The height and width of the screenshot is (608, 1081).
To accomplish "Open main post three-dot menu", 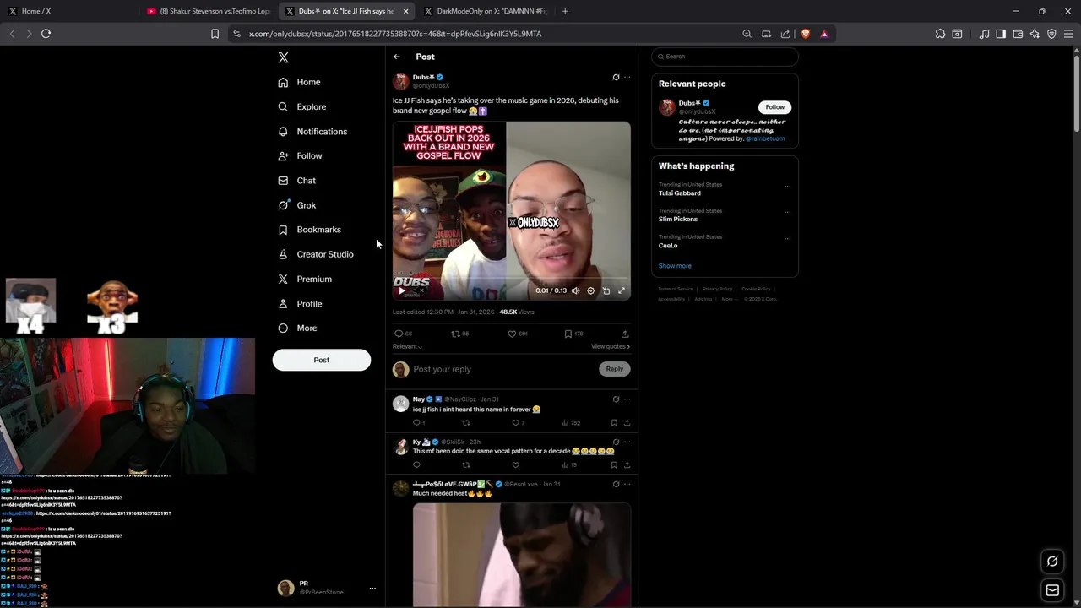I will [627, 77].
